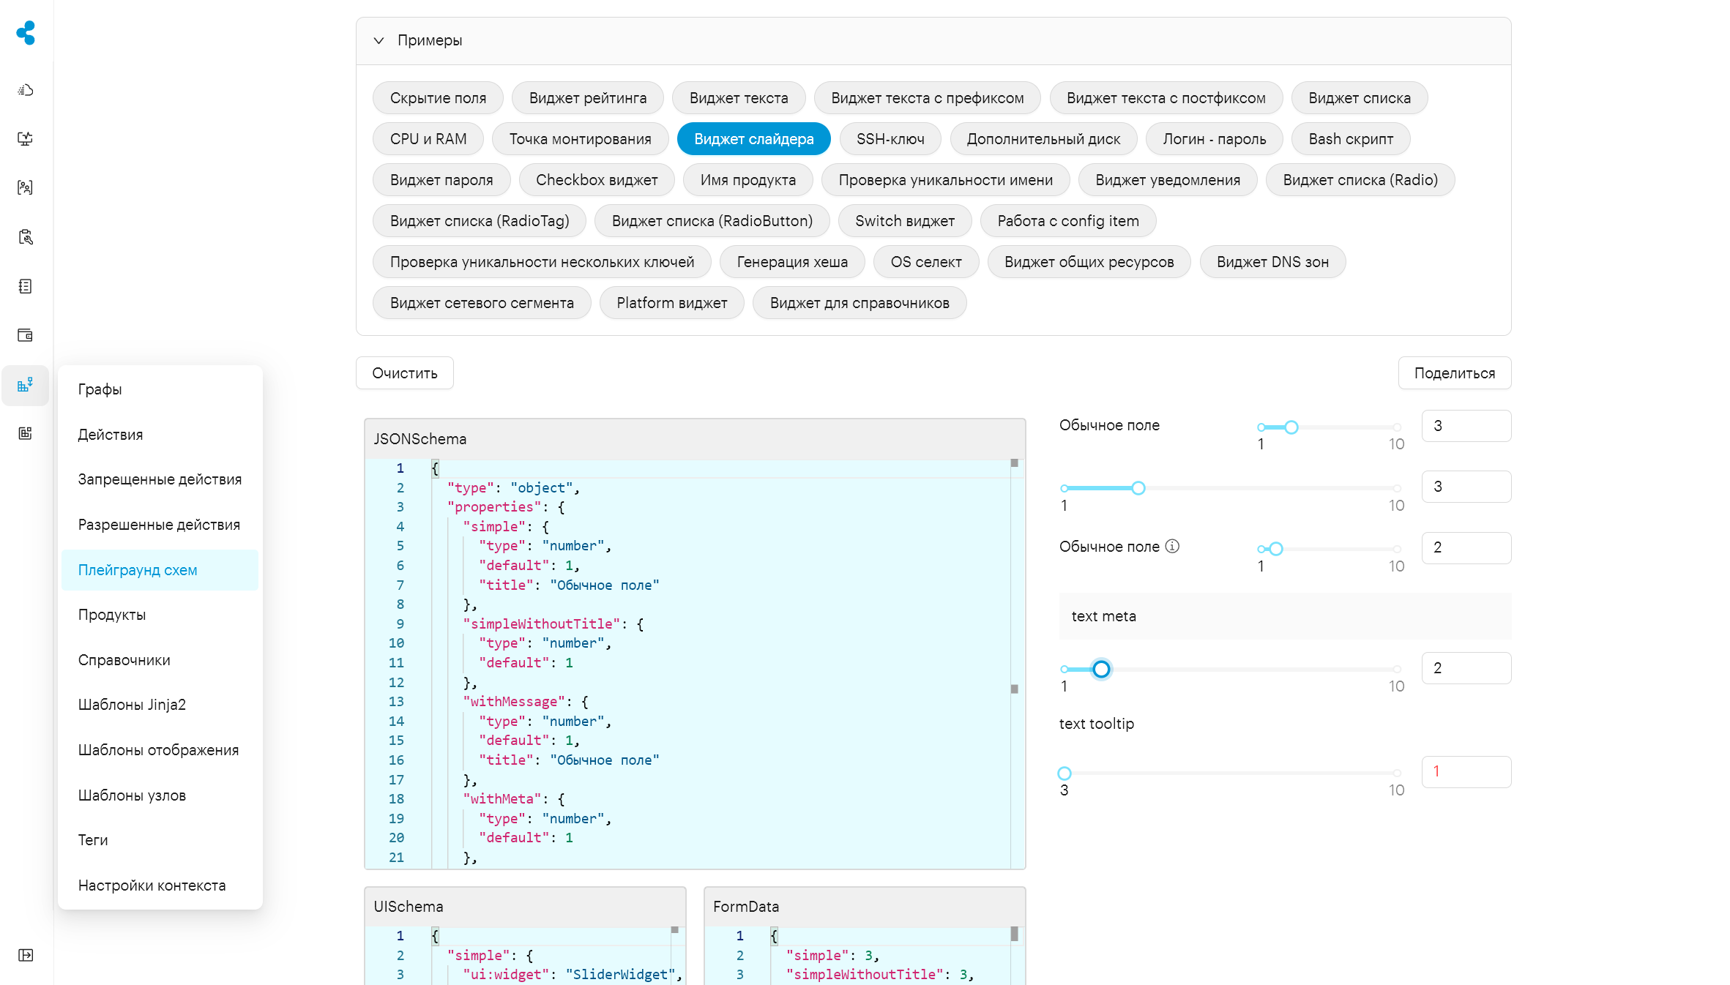
Task: Open Действия in the menu
Action: pos(160,435)
